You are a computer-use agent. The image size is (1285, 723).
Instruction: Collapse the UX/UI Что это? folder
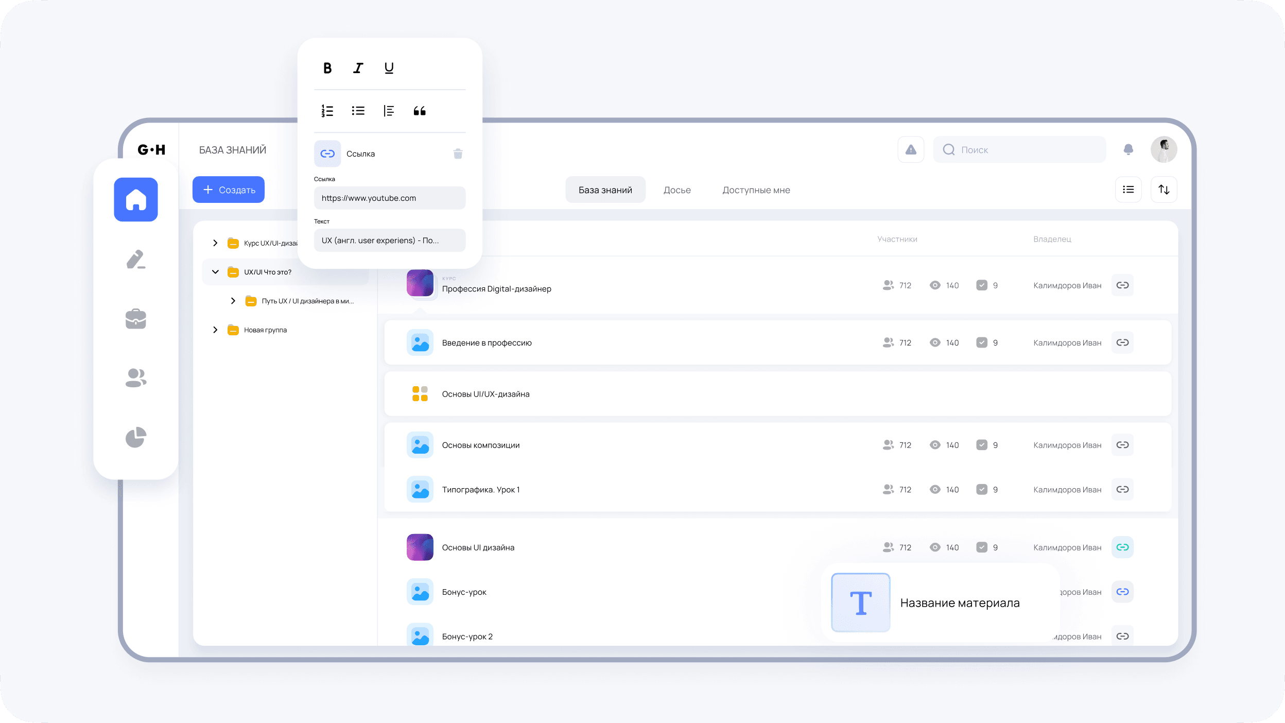click(215, 272)
